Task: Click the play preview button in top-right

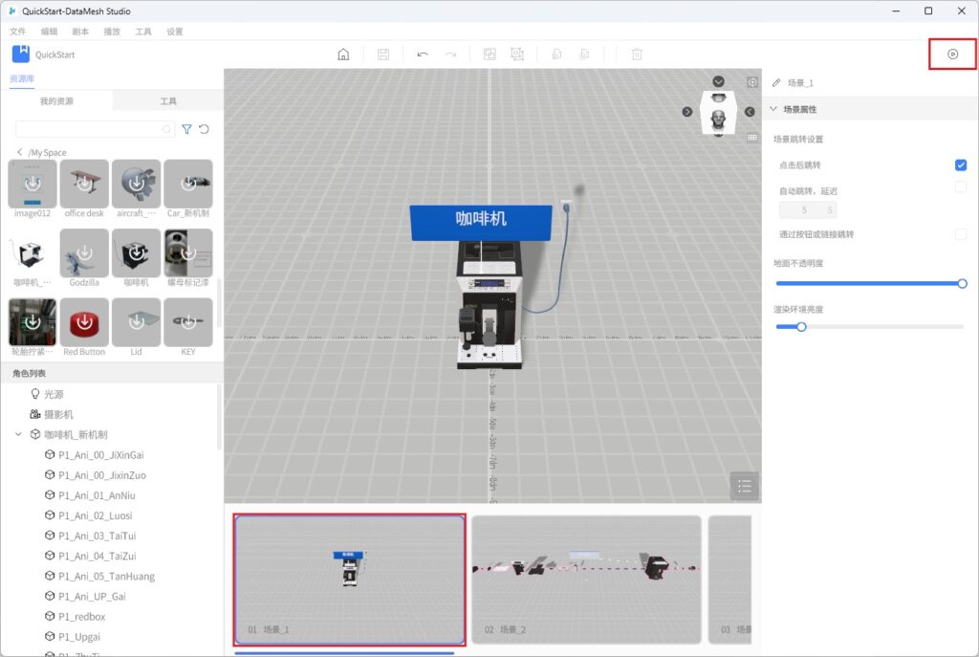Action: 952,55
